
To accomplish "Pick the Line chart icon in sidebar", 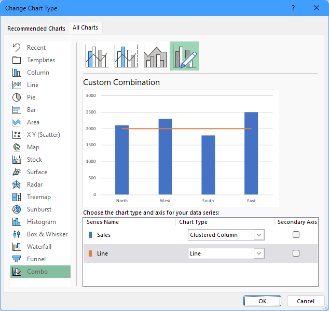I will pyautogui.click(x=17, y=85).
